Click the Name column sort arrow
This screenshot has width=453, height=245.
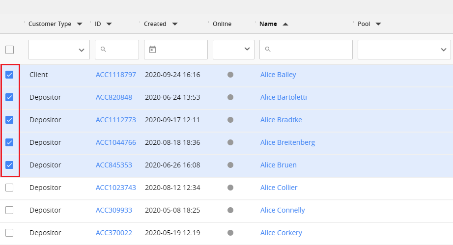tap(285, 24)
